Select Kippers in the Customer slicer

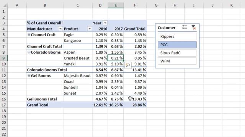click(x=177, y=37)
